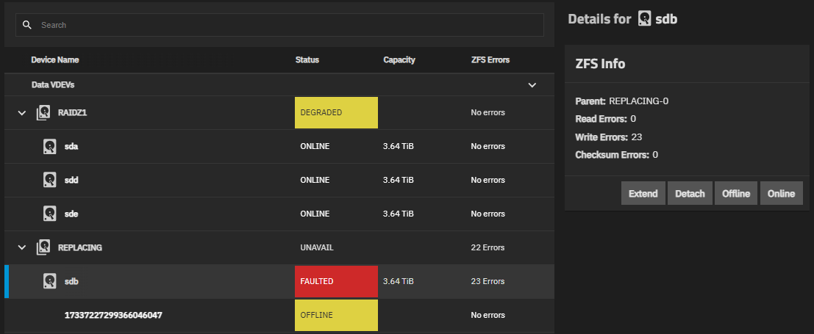This screenshot has width=814, height=334.
Task: Bring sdb online with Online button
Action: point(781,194)
